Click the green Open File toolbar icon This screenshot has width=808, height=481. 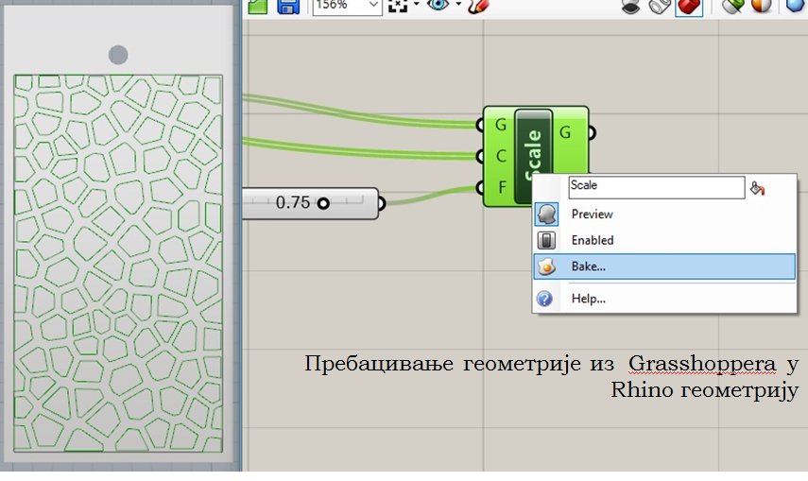tap(258, 7)
